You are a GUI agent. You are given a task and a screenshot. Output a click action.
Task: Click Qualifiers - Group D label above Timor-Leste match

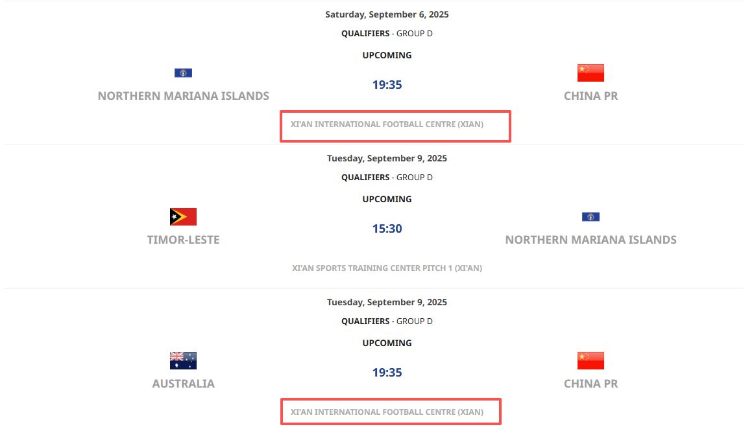387,177
